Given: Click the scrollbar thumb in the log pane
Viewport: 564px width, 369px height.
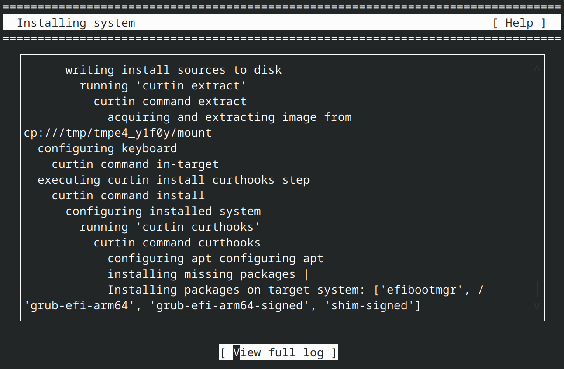Looking at the screenshot, I should pyautogui.click(x=536, y=290).
